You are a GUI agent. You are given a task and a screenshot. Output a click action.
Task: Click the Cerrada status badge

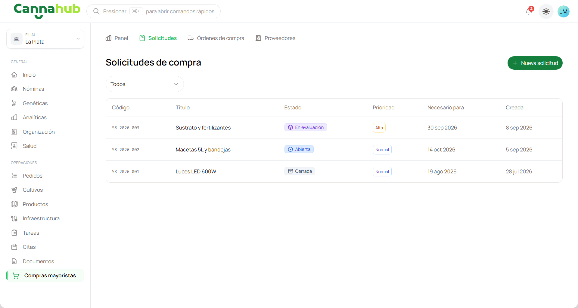coord(300,171)
